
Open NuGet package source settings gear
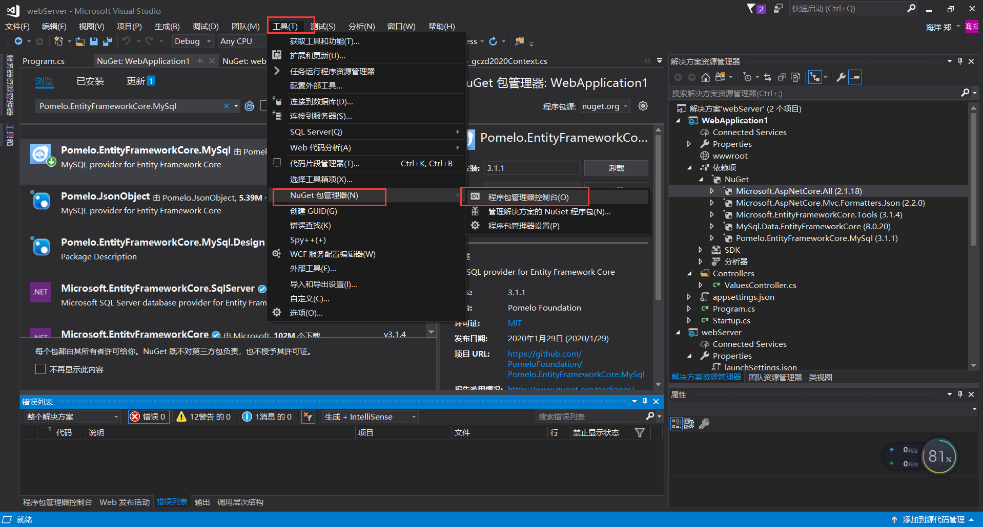tap(643, 106)
